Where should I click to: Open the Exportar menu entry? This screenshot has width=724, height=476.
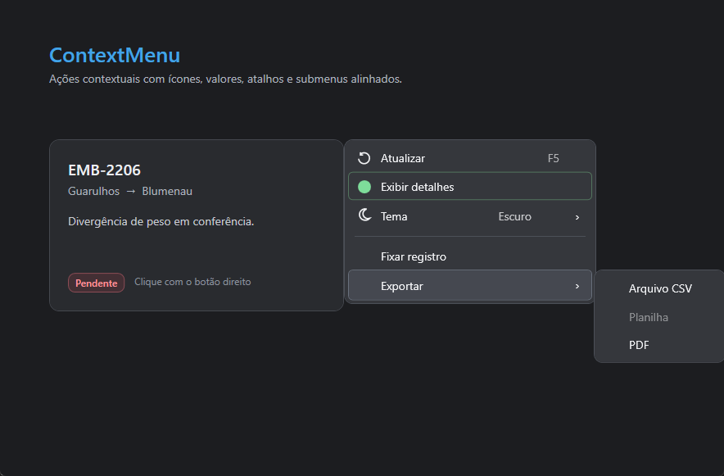(470, 286)
